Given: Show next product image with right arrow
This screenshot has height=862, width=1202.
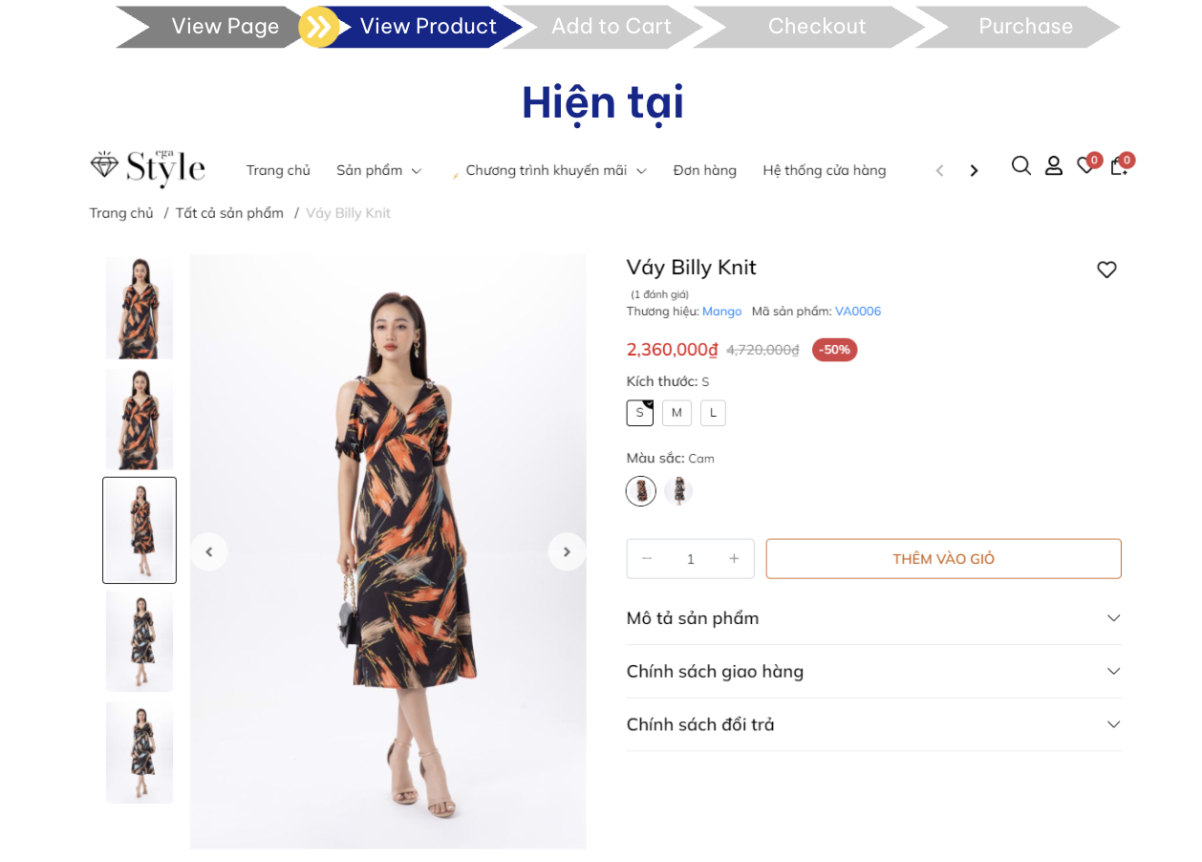Looking at the screenshot, I should (x=567, y=551).
